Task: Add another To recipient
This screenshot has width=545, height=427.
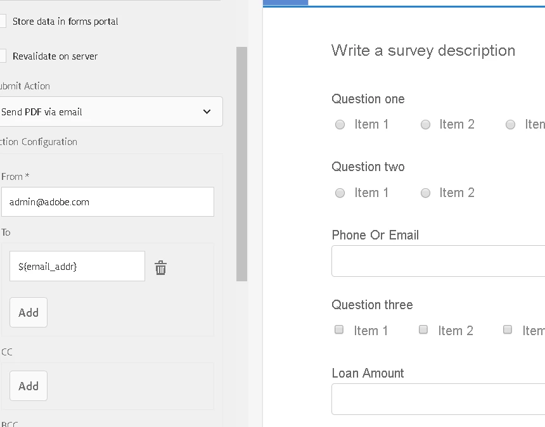Action: [29, 312]
